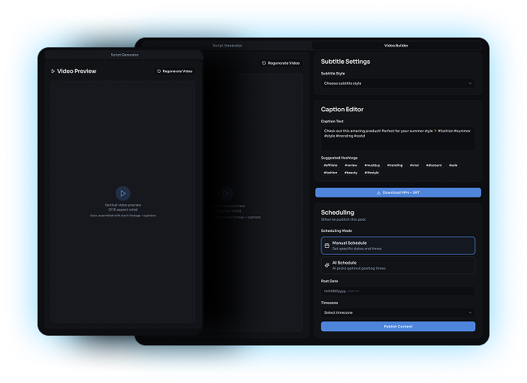The width and height of the screenshot is (527, 383).
Task: Add the #trending suggested hashtag
Action: [x=395, y=164]
